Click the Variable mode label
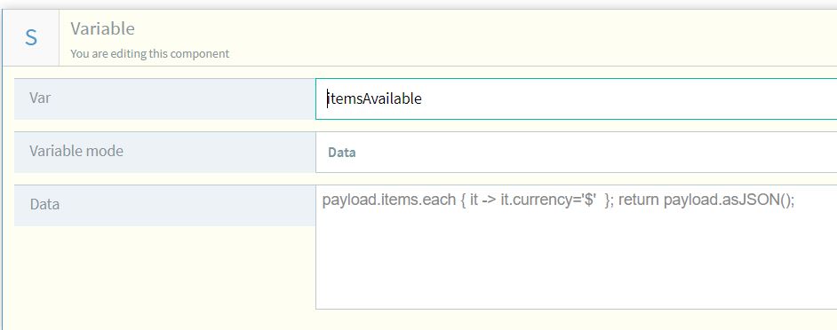This screenshot has height=330, width=837. [x=76, y=151]
